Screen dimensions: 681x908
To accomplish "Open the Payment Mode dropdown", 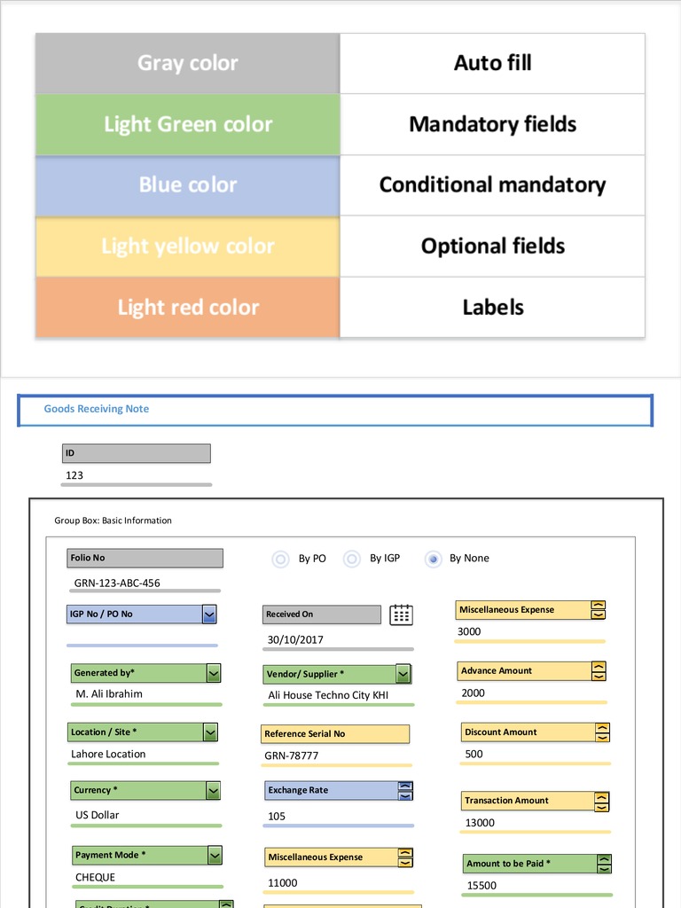I will coord(215,855).
